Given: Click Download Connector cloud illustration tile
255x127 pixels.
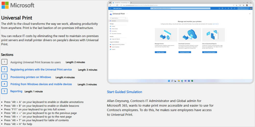Looking at the screenshot, I should coord(190,35).
